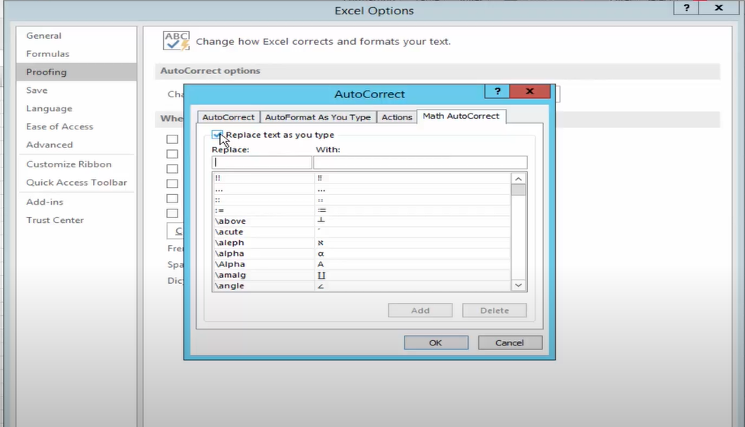745x427 pixels.
Task: Select the \aleph list entry
Action: (x=361, y=243)
